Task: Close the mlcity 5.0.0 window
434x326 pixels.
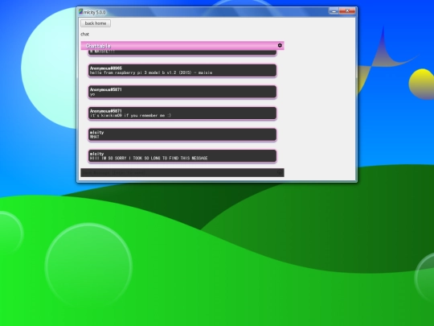Action: 347,11
